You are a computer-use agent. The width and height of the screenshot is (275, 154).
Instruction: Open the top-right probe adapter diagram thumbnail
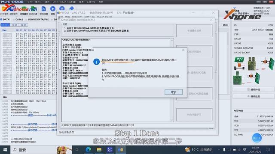pos(268,64)
